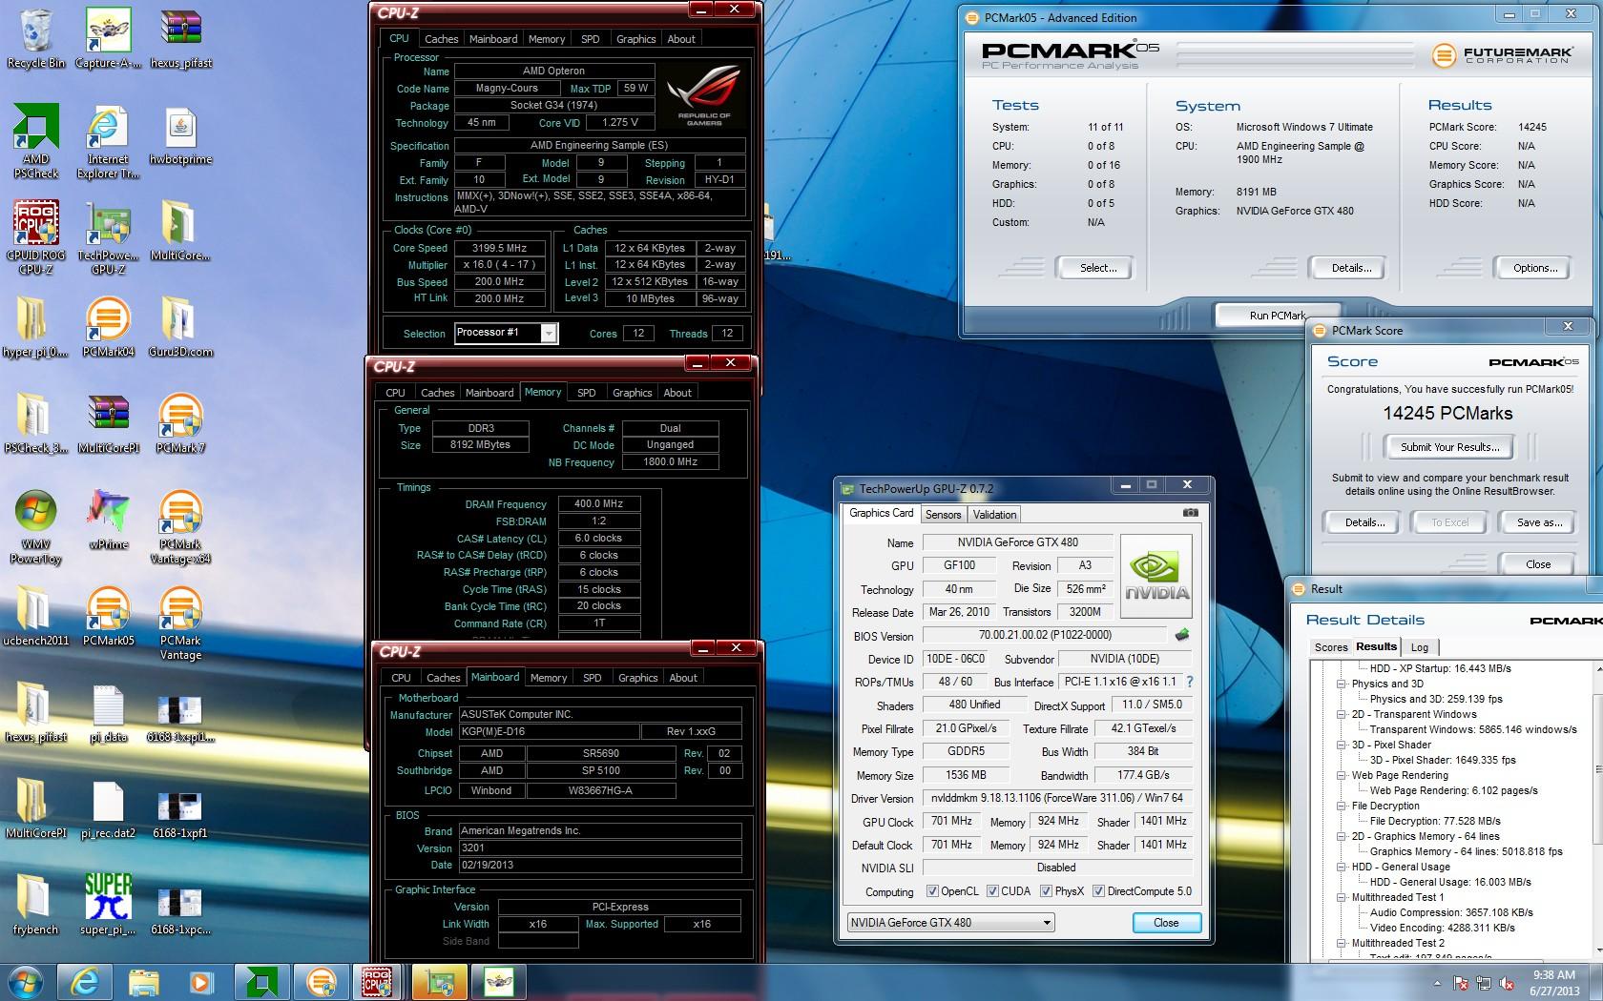Click Options... under Results in PCMark05
The height and width of the screenshot is (1001, 1603).
tap(1534, 268)
